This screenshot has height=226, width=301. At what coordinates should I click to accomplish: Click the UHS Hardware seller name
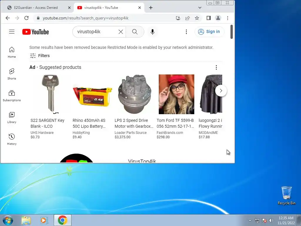42,133
